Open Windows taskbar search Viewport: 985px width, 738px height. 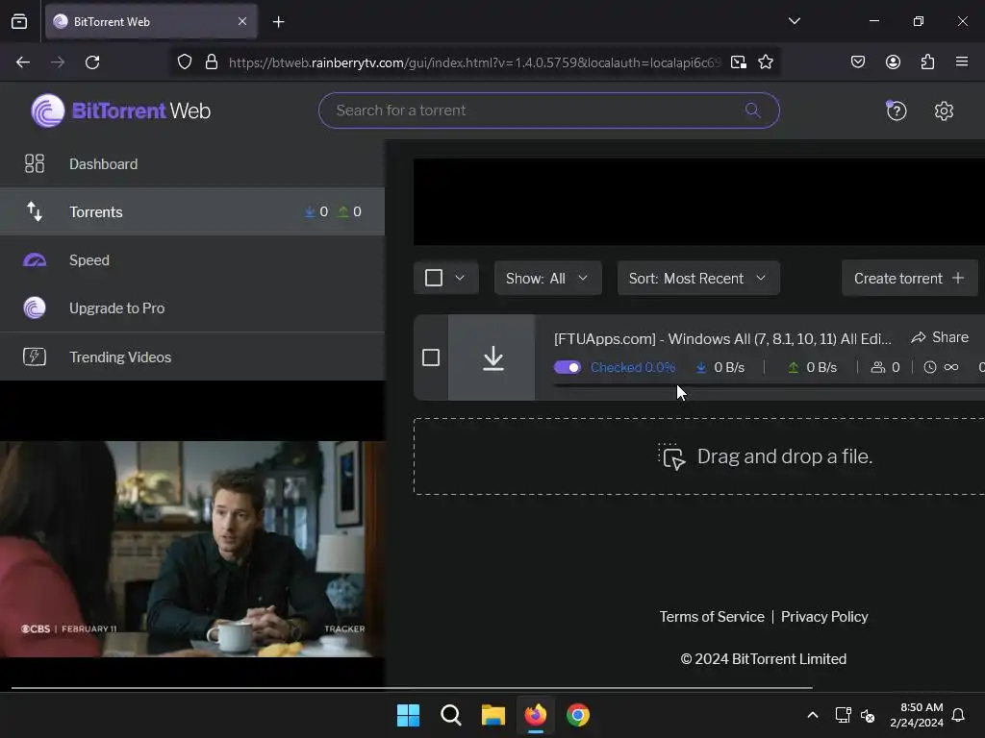(x=450, y=715)
